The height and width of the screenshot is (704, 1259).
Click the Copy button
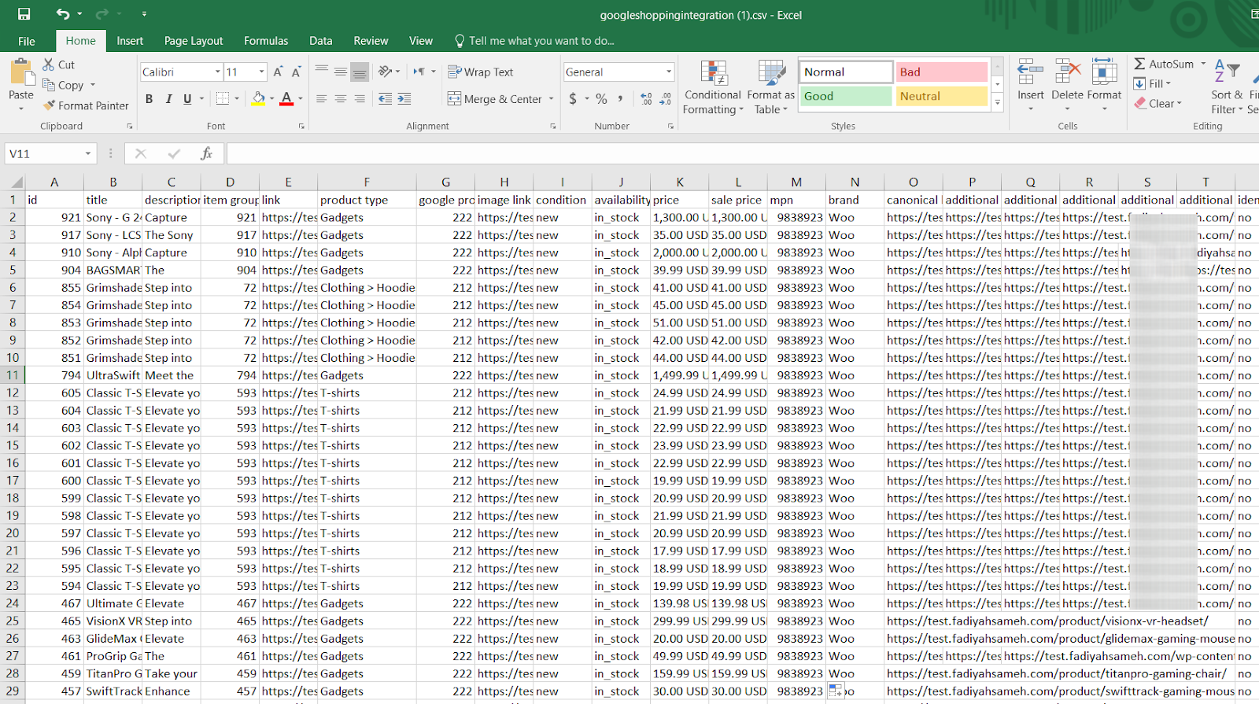(x=63, y=85)
